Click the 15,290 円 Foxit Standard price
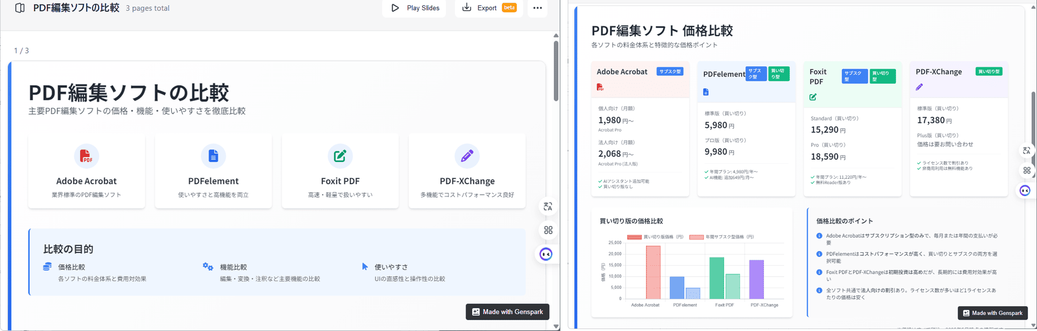The height and width of the screenshot is (331, 1037). tap(828, 130)
